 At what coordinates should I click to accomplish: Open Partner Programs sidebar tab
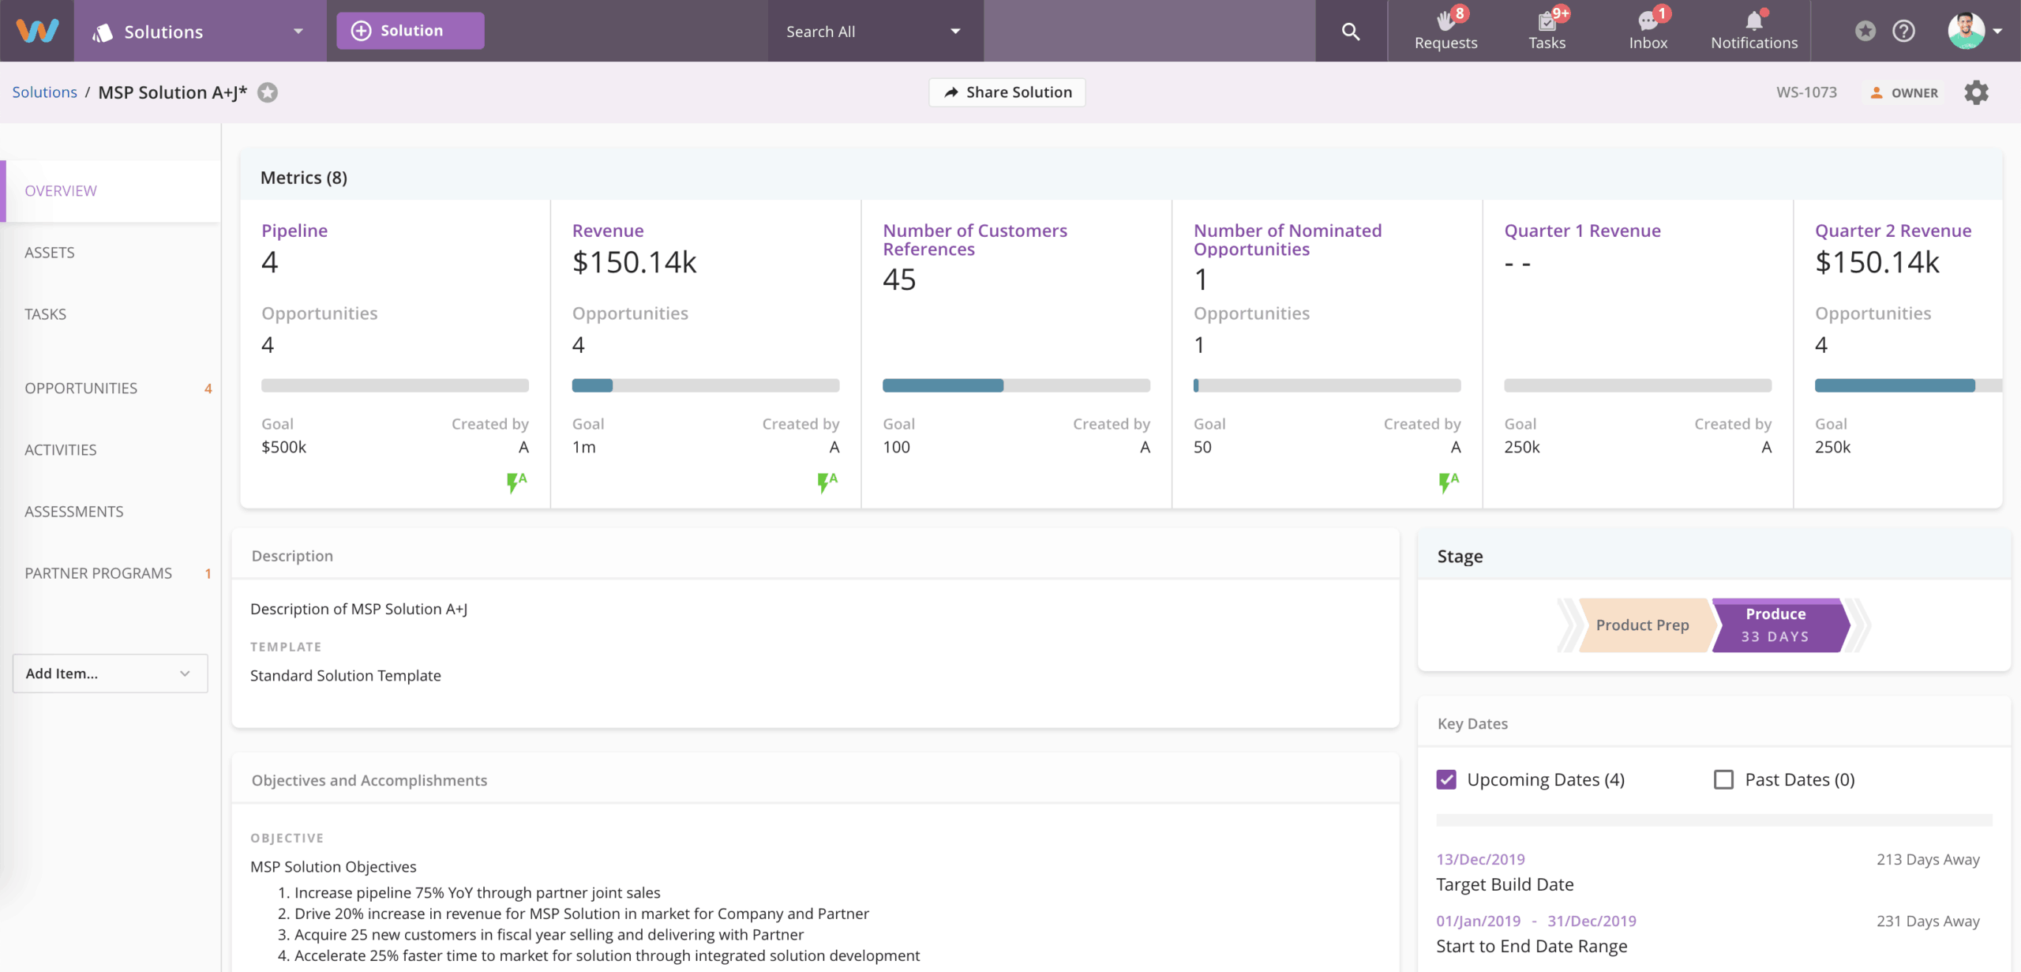tap(98, 573)
